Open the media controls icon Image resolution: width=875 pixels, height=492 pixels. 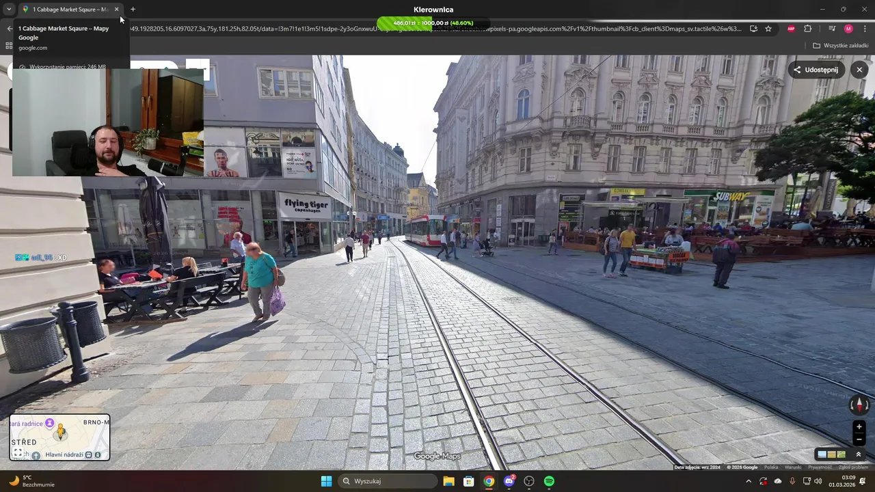[832, 29]
